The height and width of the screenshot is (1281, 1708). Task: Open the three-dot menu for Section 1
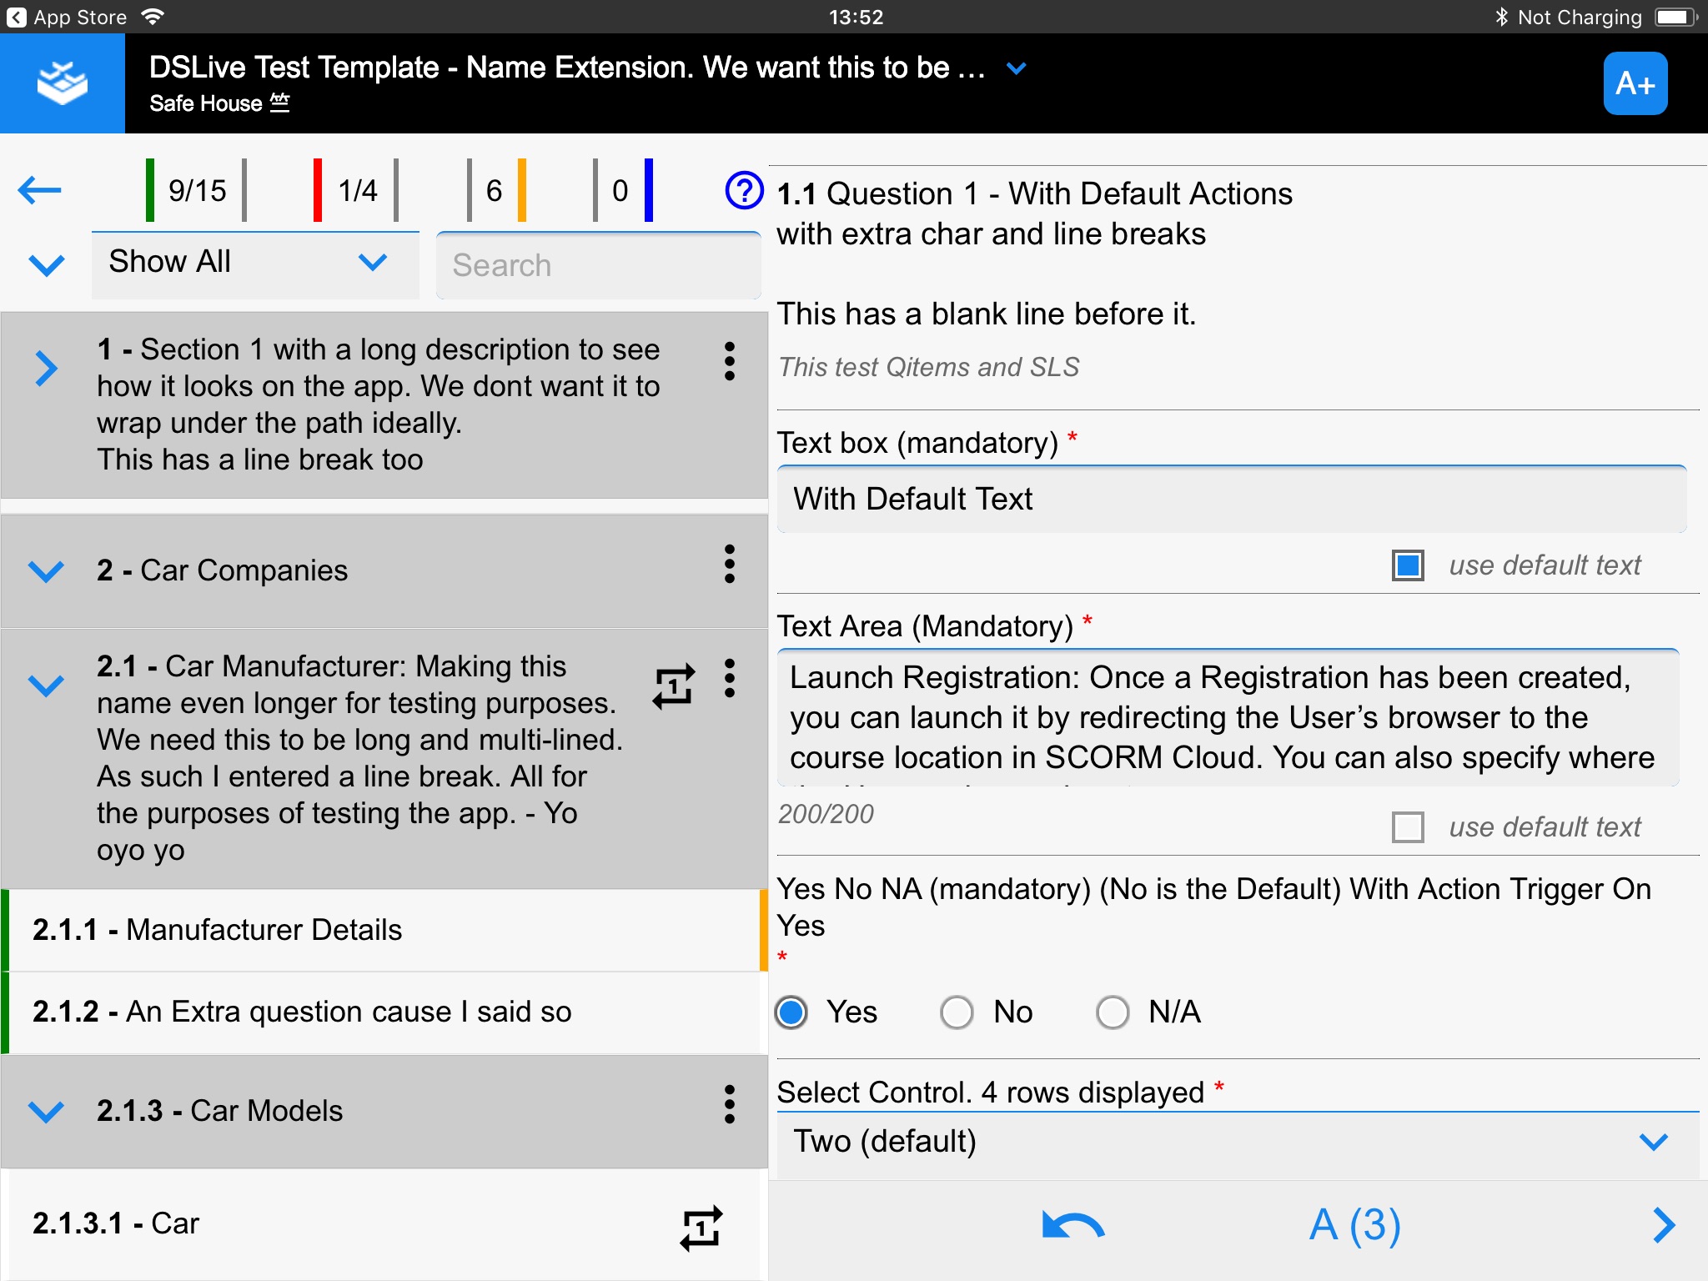tap(730, 361)
